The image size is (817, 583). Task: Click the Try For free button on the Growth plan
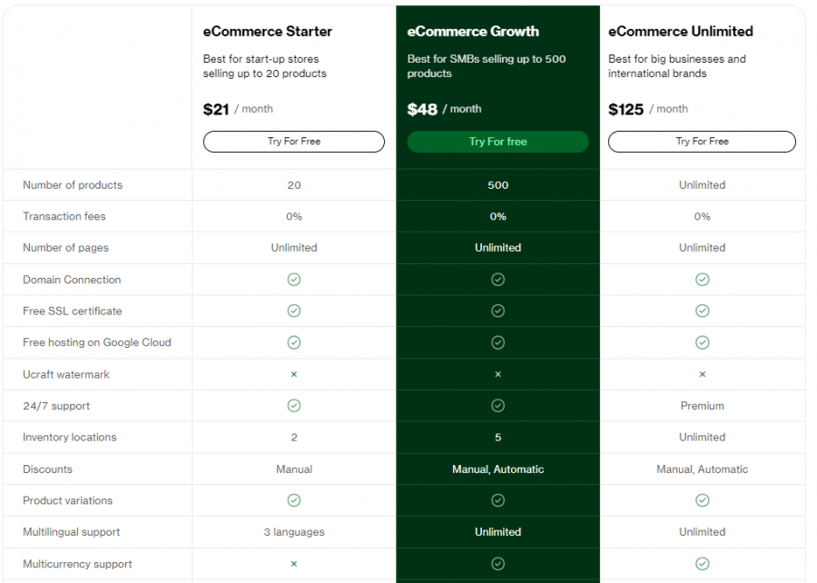[497, 142]
